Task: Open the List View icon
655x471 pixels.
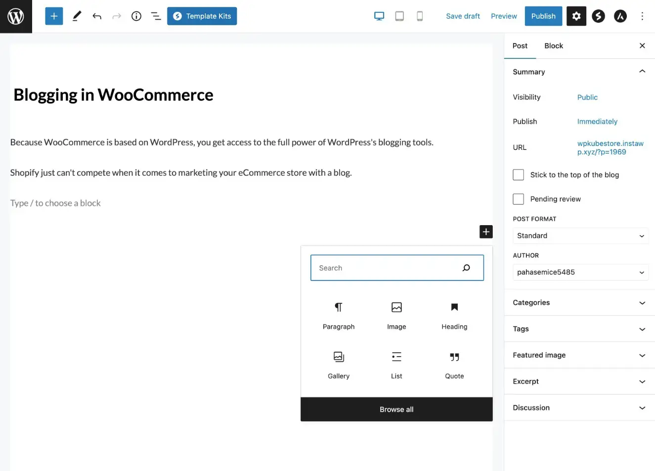Action: [x=156, y=16]
